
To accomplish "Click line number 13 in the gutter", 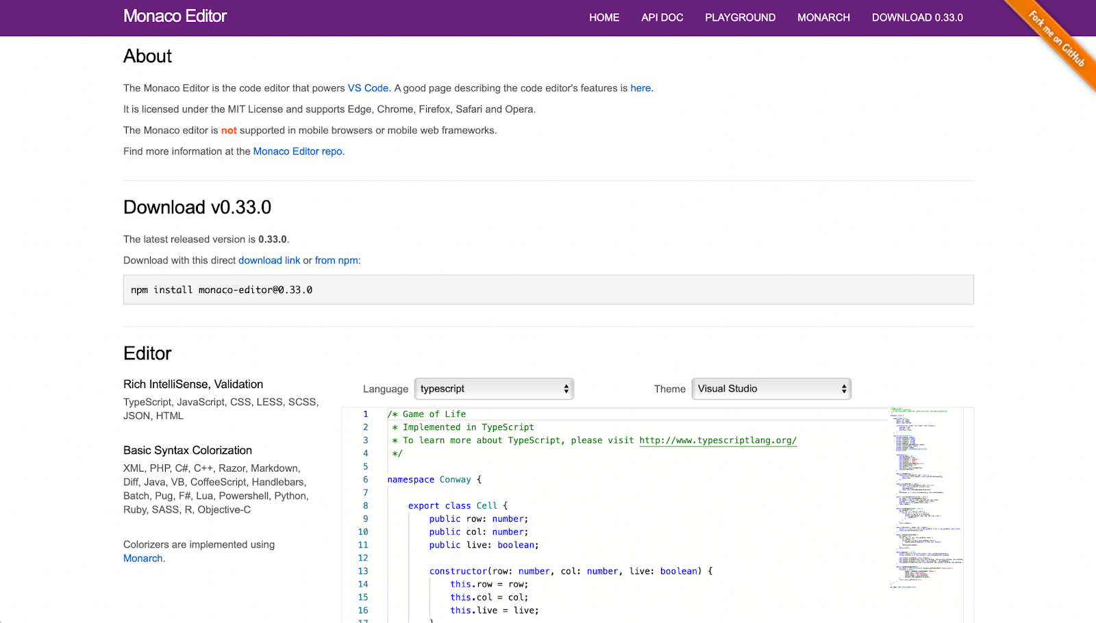I will pyautogui.click(x=363, y=571).
